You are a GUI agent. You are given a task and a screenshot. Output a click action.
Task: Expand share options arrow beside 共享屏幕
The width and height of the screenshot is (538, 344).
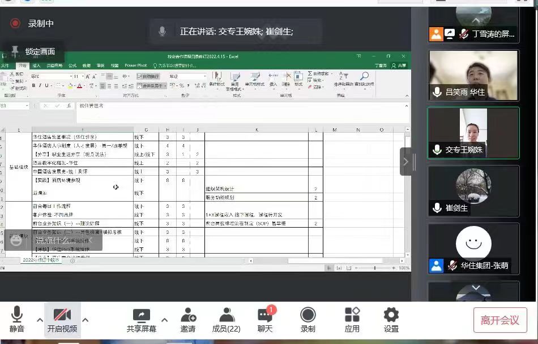164,320
